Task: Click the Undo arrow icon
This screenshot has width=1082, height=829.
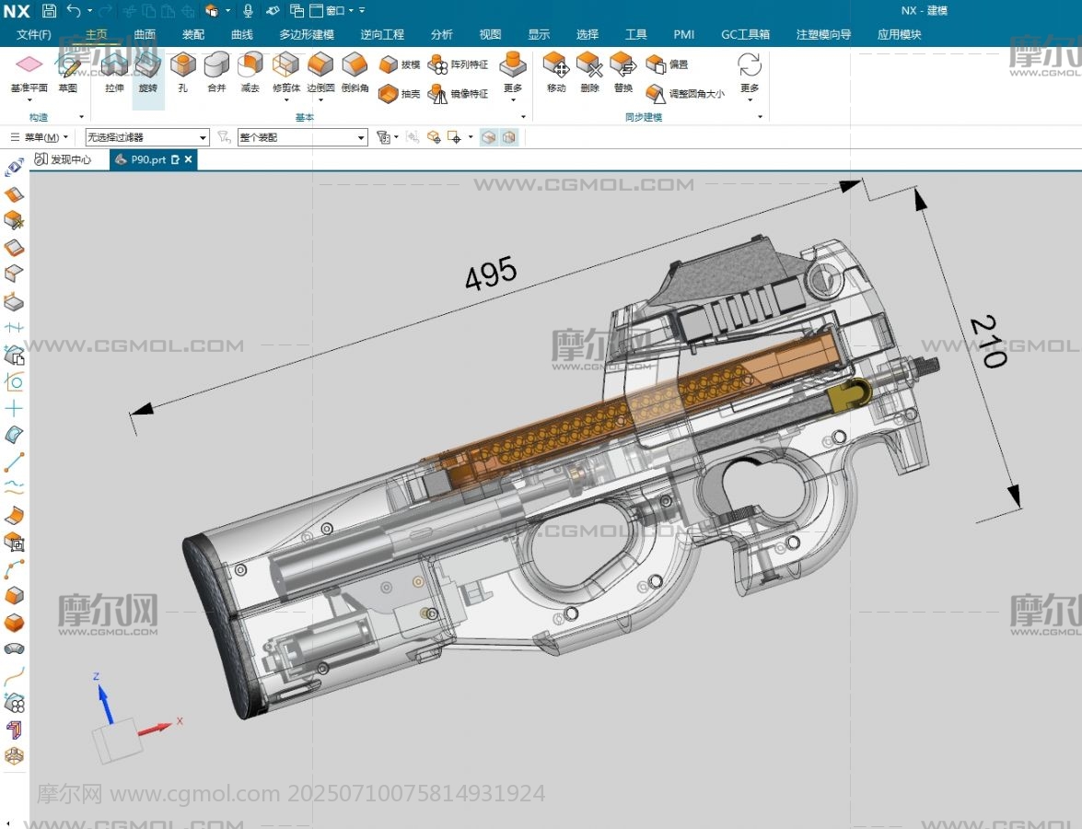Action: pyautogui.click(x=74, y=10)
